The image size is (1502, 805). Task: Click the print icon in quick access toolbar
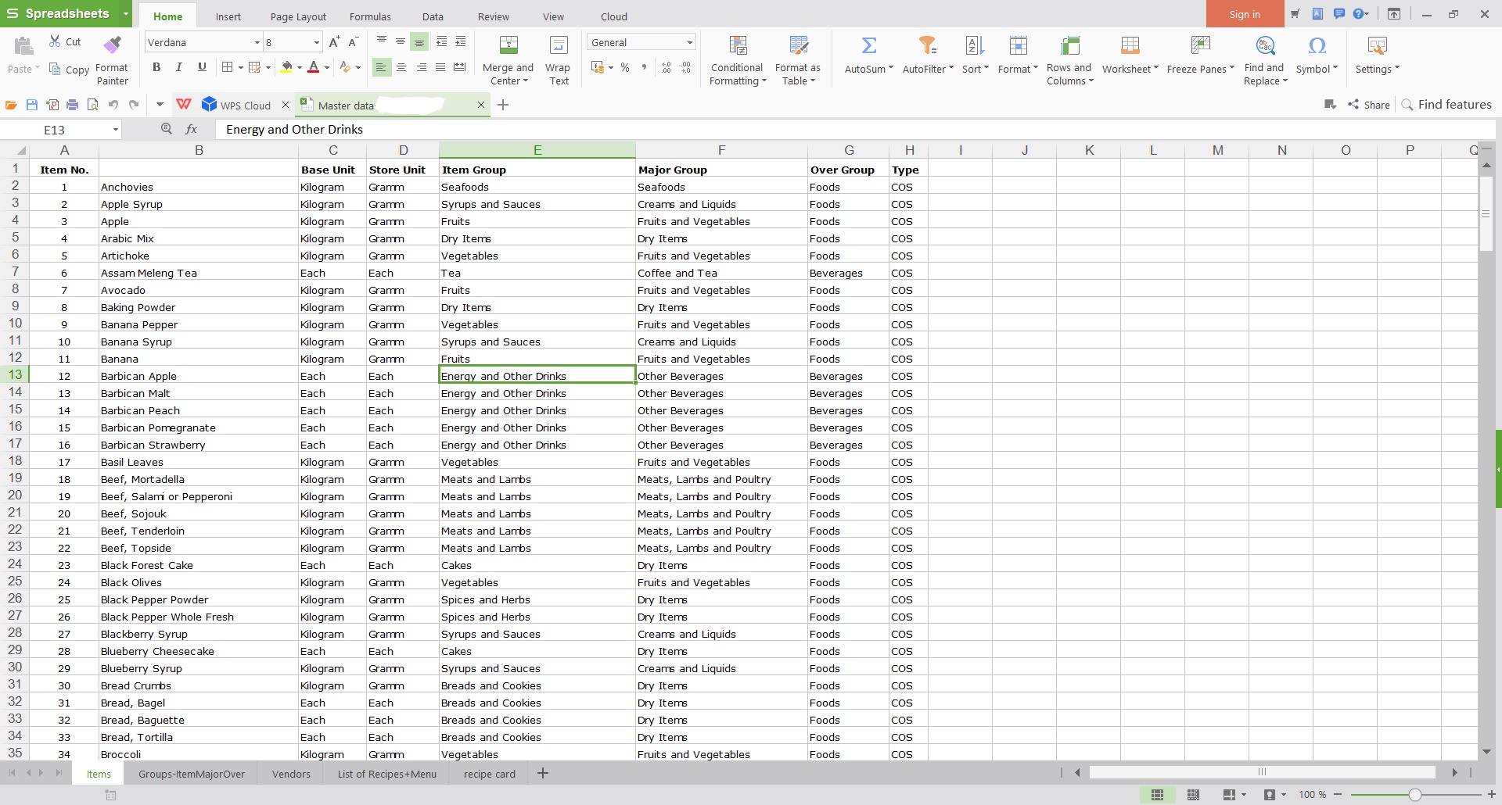pos(72,105)
